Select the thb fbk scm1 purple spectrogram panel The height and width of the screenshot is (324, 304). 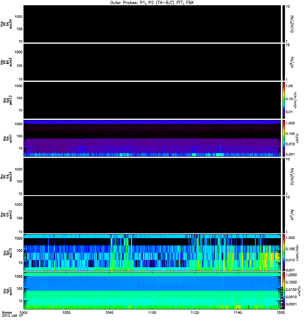(x=152, y=138)
